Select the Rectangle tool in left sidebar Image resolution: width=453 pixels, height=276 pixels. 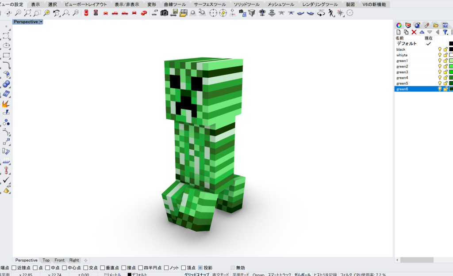pos(6,55)
